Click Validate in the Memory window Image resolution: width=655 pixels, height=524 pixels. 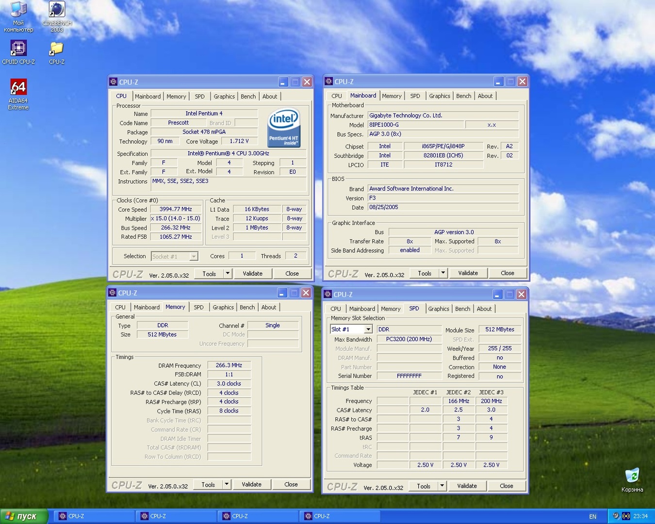251,484
